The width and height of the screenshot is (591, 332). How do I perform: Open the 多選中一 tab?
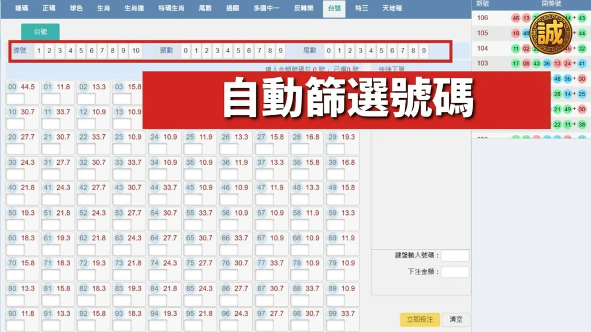pyautogui.click(x=267, y=8)
